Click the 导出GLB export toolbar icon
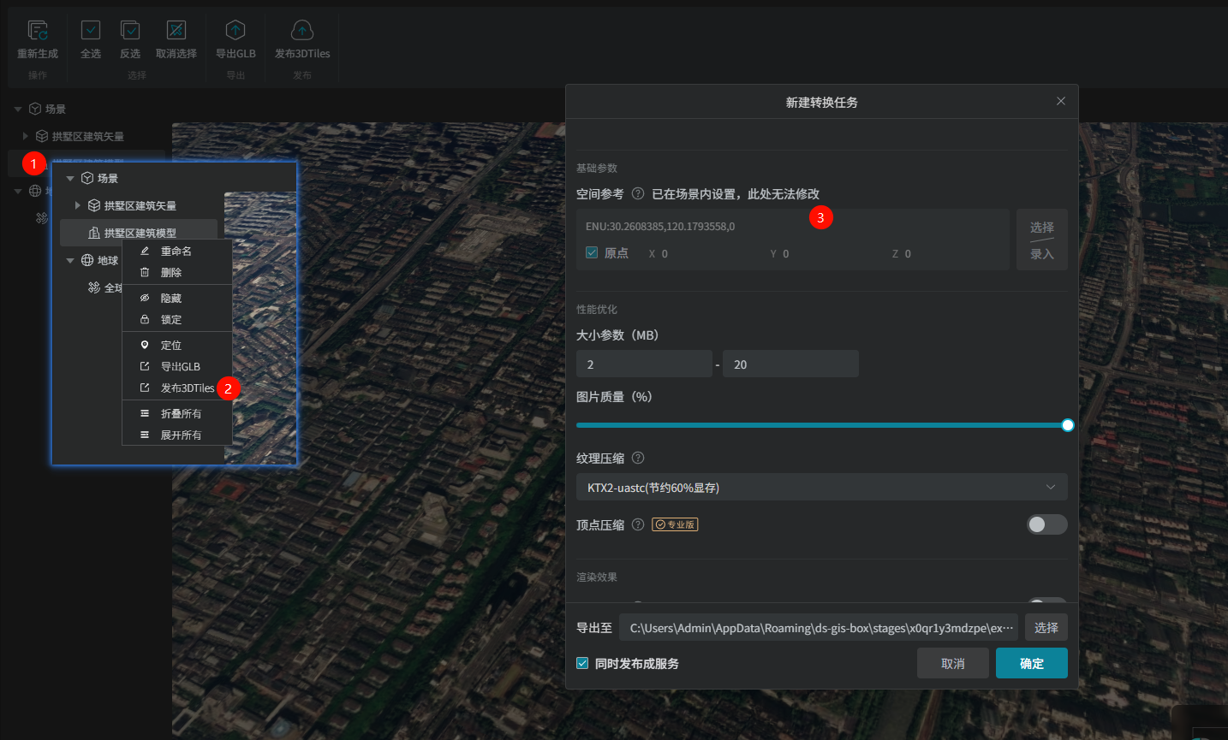The width and height of the screenshot is (1228, 740). coord(235,32)
